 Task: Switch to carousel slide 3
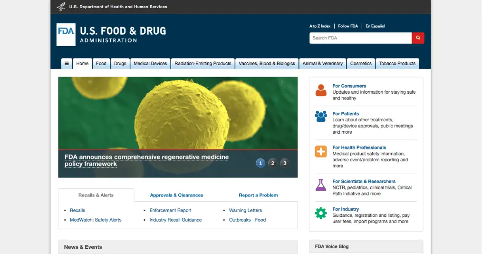click(x=284, y=163)
